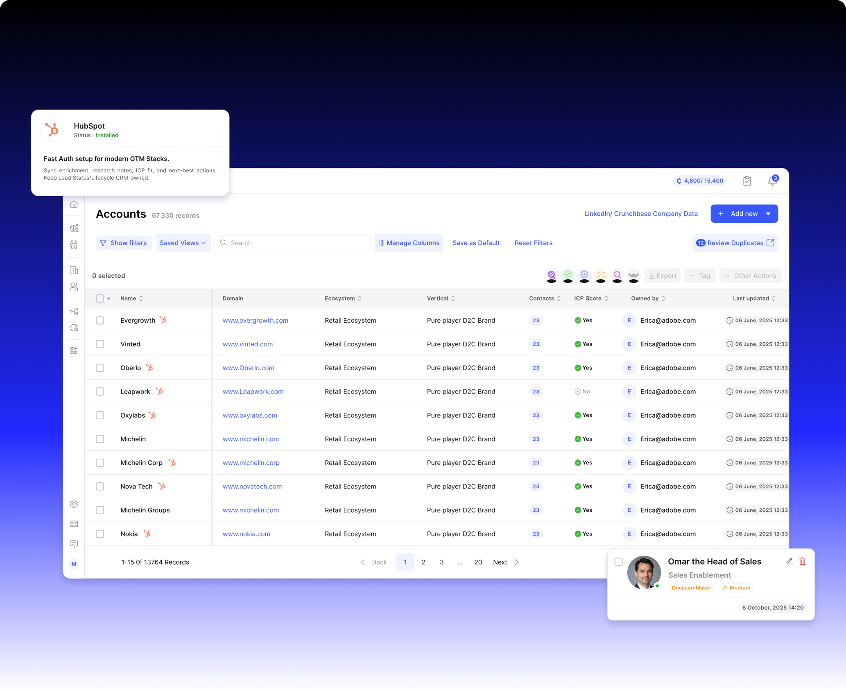Delete Omar's contact card with trash icon
The height and width of the screenshot is (692, 846).
point(802,561)
